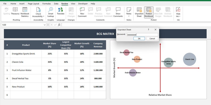The height and width of the screenshot is (105, 211).
Task: Open the Help tab
Action: tap(93, 4)
